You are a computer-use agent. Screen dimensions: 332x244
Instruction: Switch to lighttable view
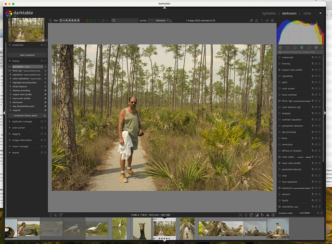pyautogui.click(x=269, y=13)
